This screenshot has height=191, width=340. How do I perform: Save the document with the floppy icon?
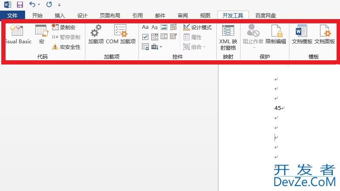coord(20,5)
